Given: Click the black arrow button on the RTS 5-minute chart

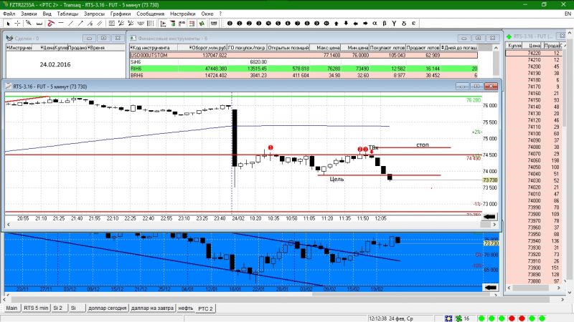Looking at the screenshot, I should [x=489, y=217].
